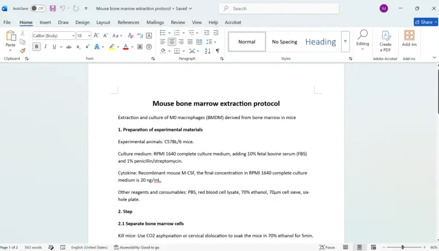
Task: Apply subscript formatting
Action: coord(78,47)
